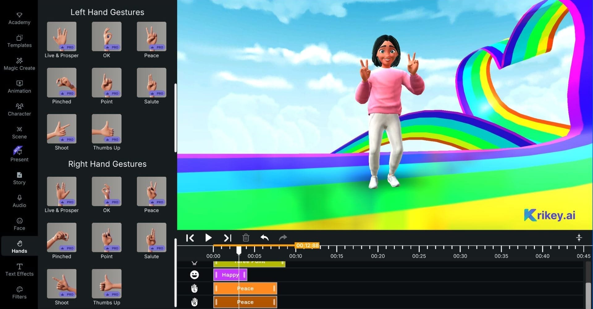
Task: Open the Scene panel
Action: point(19,133)
